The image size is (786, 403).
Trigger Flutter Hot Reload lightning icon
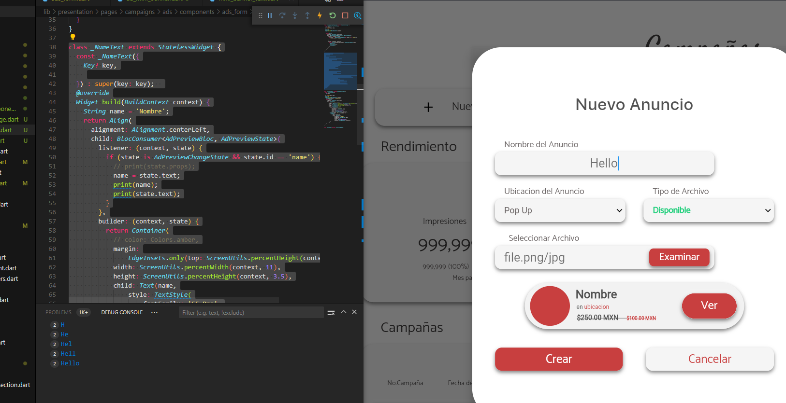[x=320, y=15]
